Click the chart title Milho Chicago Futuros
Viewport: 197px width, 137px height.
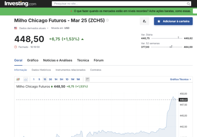pos(33,86)
